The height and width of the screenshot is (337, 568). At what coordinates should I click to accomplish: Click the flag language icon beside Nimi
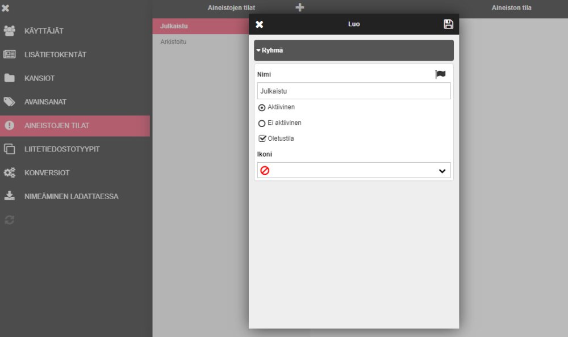click(x=441, y=74)
